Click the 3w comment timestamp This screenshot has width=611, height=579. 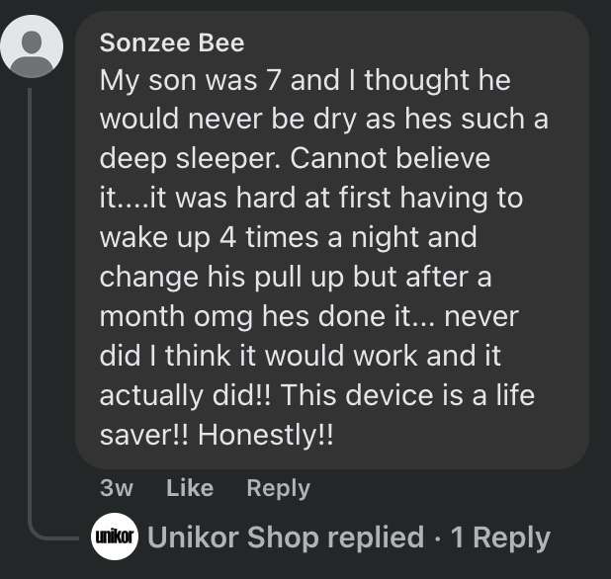(x=118, y=488)
